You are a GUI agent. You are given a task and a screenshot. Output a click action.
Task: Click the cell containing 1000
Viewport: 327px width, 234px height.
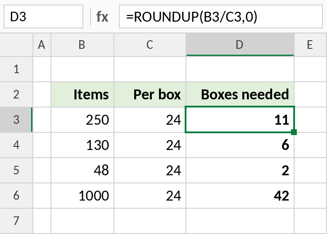[x=82, y=196]
